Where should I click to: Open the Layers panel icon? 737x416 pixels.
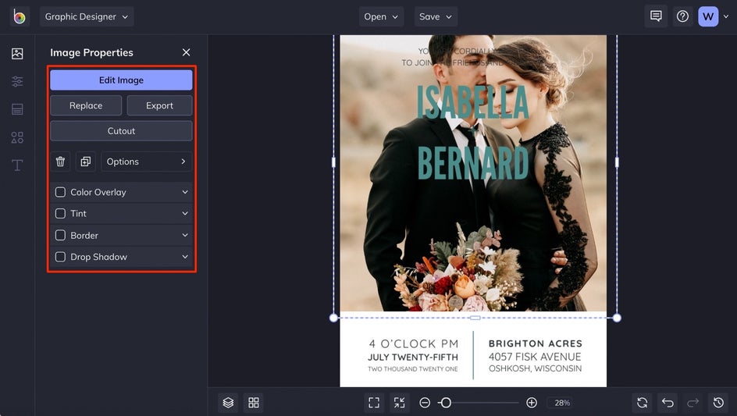click(228, 403)
